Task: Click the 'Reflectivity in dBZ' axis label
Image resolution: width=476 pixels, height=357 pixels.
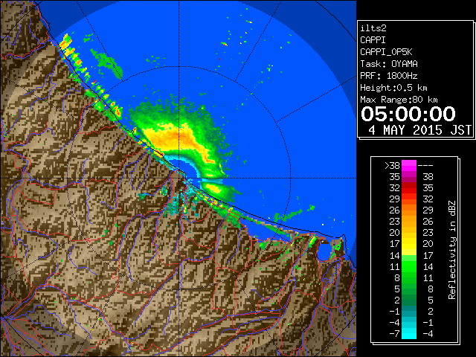Action: click(452, 250)
